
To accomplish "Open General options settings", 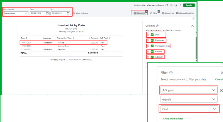I will [x=185, y=13].
